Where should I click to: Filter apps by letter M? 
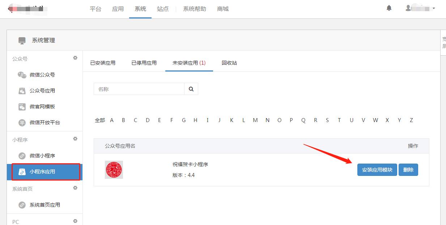point(255,120)
